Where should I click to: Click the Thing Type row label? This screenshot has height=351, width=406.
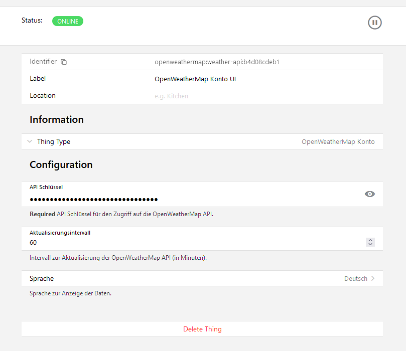54,142
